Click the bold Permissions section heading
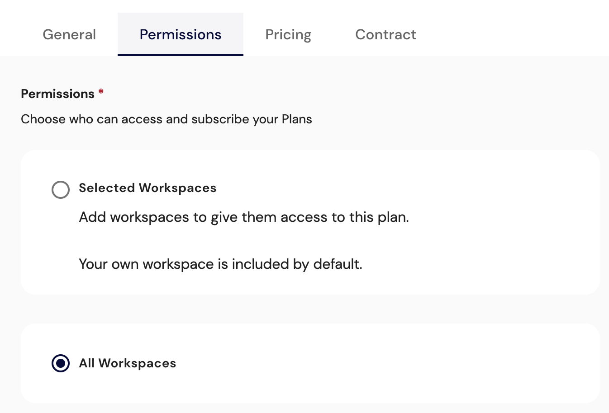The image size is (609, 413). (x=58, y=94)
